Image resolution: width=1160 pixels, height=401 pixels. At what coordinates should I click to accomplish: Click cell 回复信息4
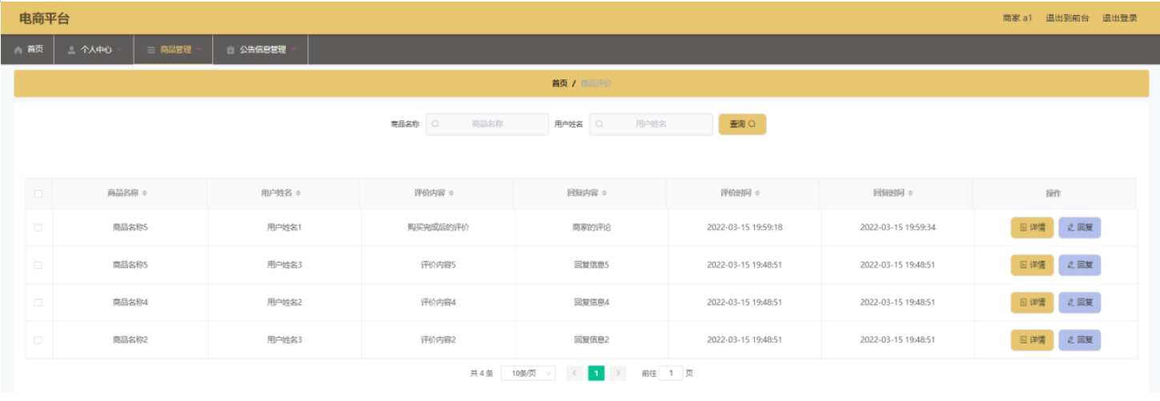(592, 303)
